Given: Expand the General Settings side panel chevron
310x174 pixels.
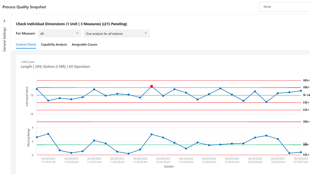Looking at the screenshot, I should 5,21.
